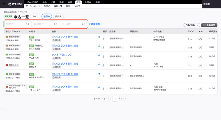Select the 契約済 filter pill
Viewport: 221px width, 120px height.
click(x=58, y=16)
